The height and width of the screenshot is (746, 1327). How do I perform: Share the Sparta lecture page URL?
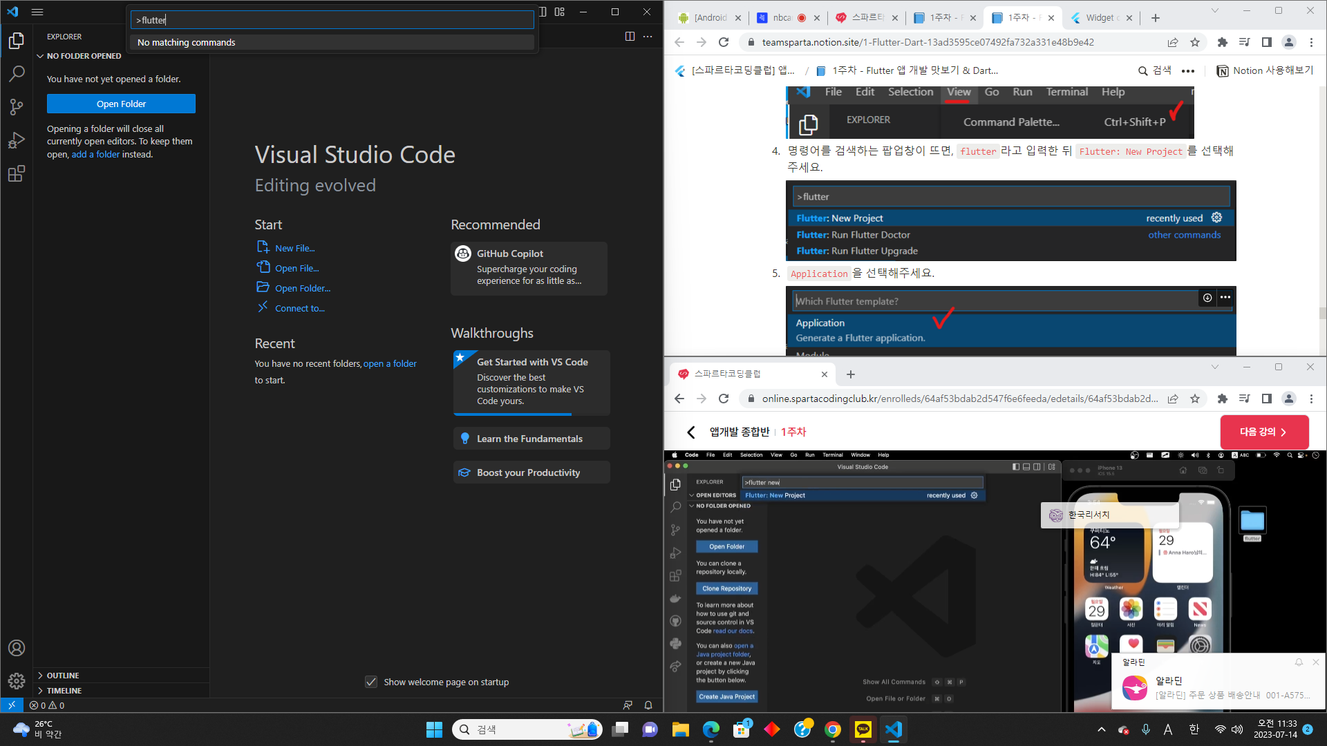[1173, 399]
